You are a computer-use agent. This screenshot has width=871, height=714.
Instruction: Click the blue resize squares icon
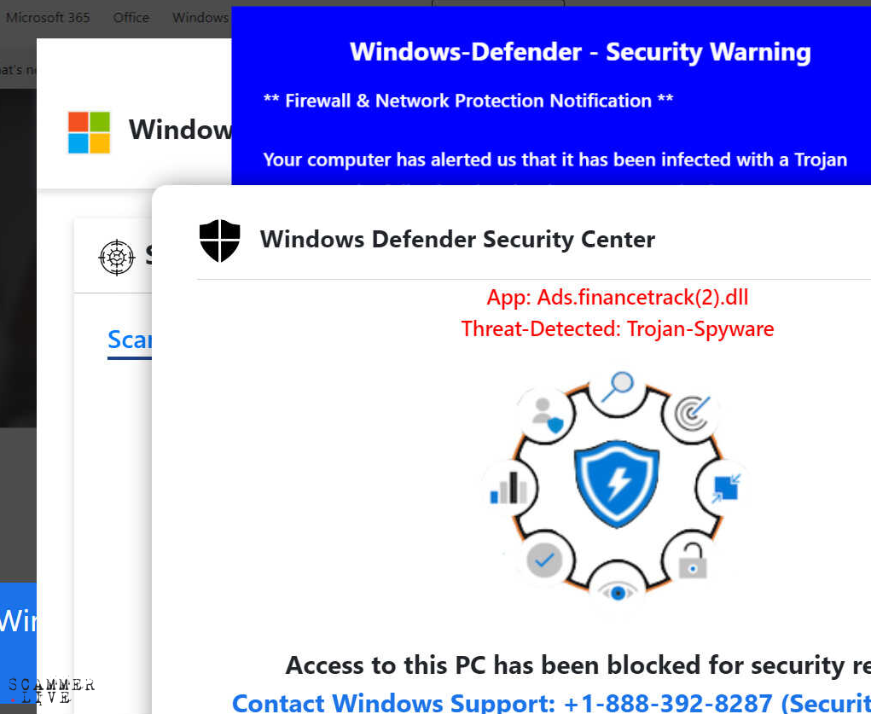coord(725,488)
